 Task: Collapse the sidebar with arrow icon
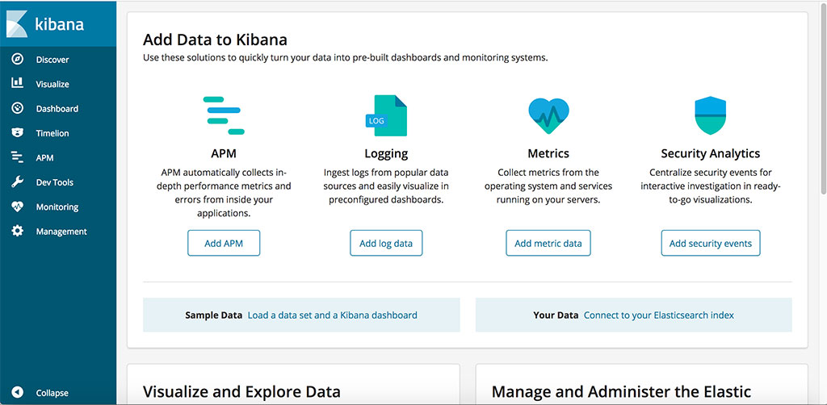point(18,392)
